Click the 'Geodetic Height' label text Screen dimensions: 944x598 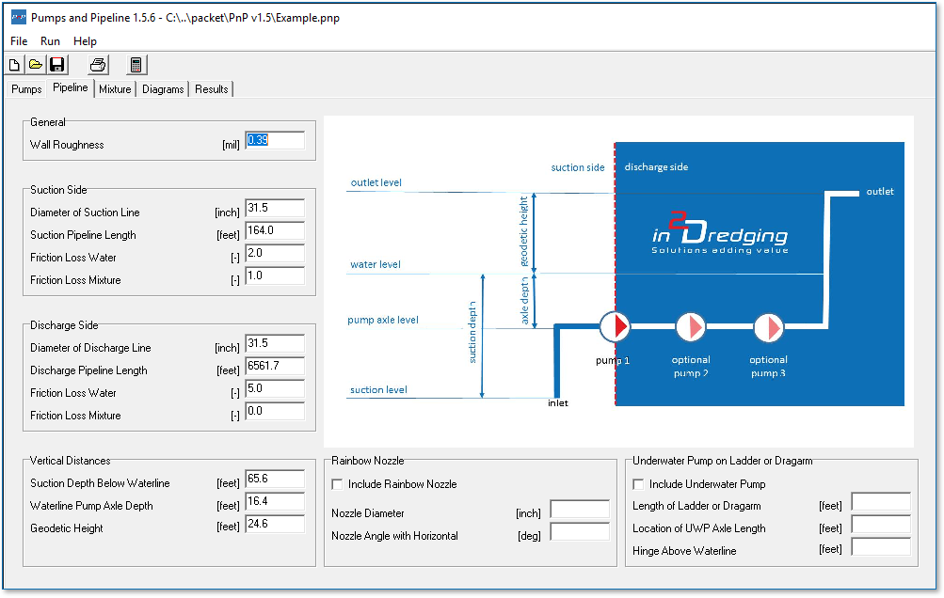[67, 528]
